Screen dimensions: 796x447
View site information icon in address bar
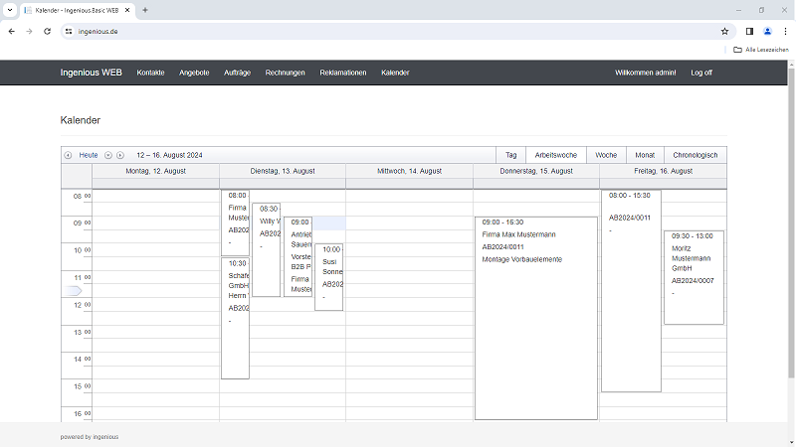coord(69,32)
